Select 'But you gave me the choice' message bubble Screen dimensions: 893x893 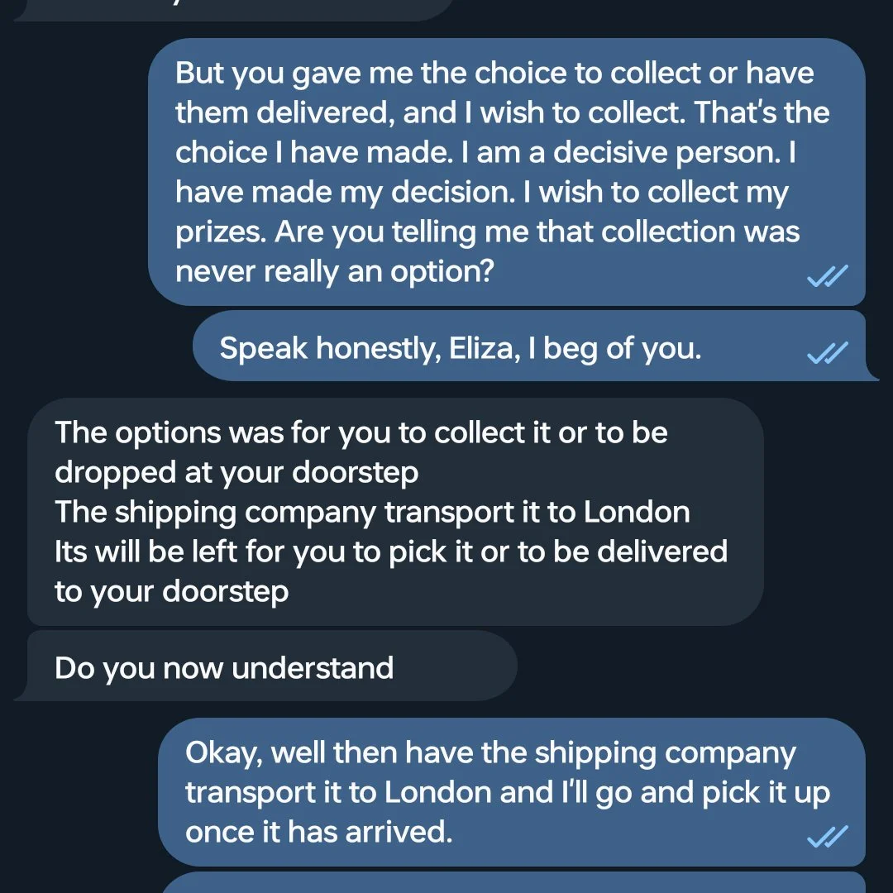tap(506, 171)
